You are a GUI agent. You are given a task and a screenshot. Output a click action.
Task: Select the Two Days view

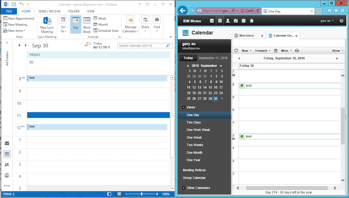point(193,122)
